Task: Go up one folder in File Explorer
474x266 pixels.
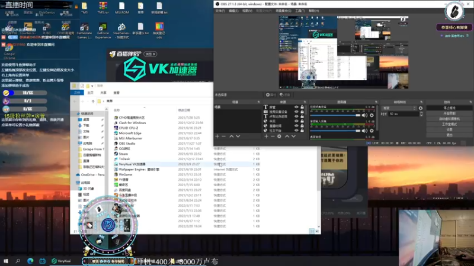Action: [x=93, y=101]
